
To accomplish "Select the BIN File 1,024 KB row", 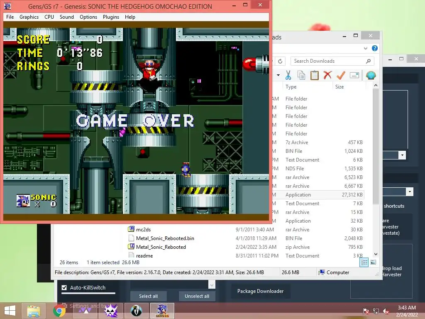I will click(318, 151).
